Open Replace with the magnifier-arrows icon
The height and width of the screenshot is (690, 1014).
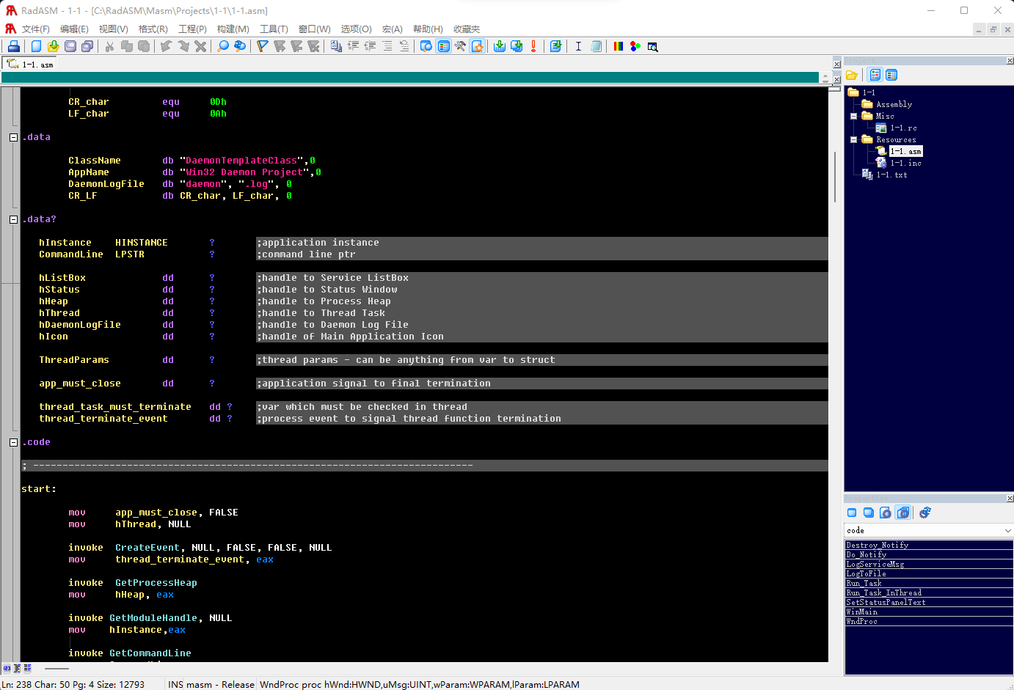(240, 46)
